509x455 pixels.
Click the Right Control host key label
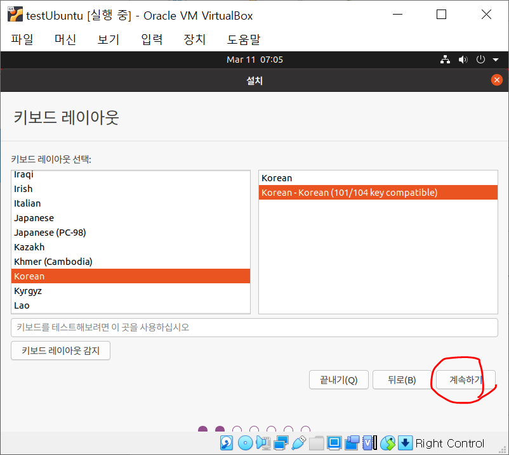coord(449,443)
